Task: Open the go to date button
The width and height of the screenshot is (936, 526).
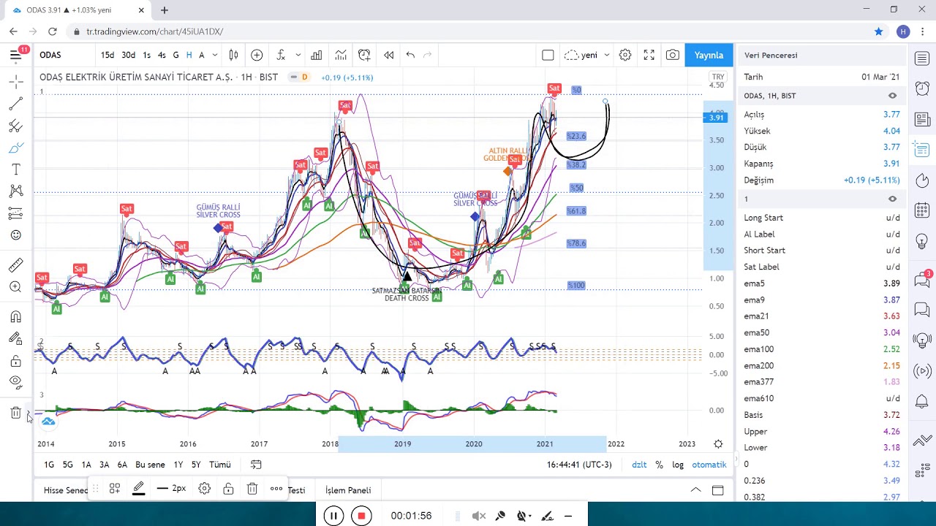Action: point(256,465)
